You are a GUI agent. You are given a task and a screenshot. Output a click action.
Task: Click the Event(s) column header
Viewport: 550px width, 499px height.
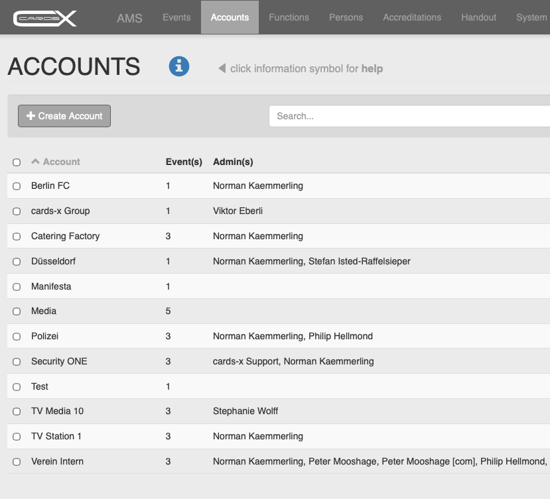point(184,162)
